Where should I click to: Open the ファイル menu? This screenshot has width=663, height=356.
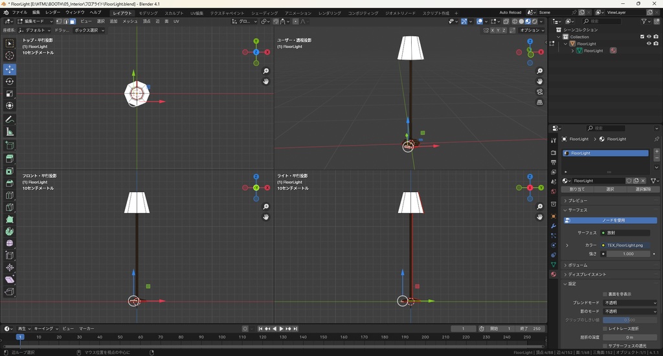pyautogui.click(x=19, y=12)
